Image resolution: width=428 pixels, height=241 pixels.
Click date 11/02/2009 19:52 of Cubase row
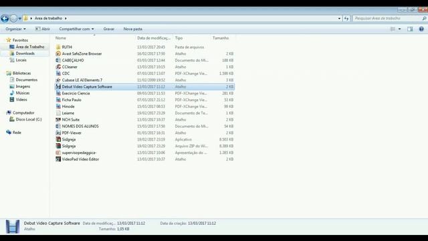151,80
